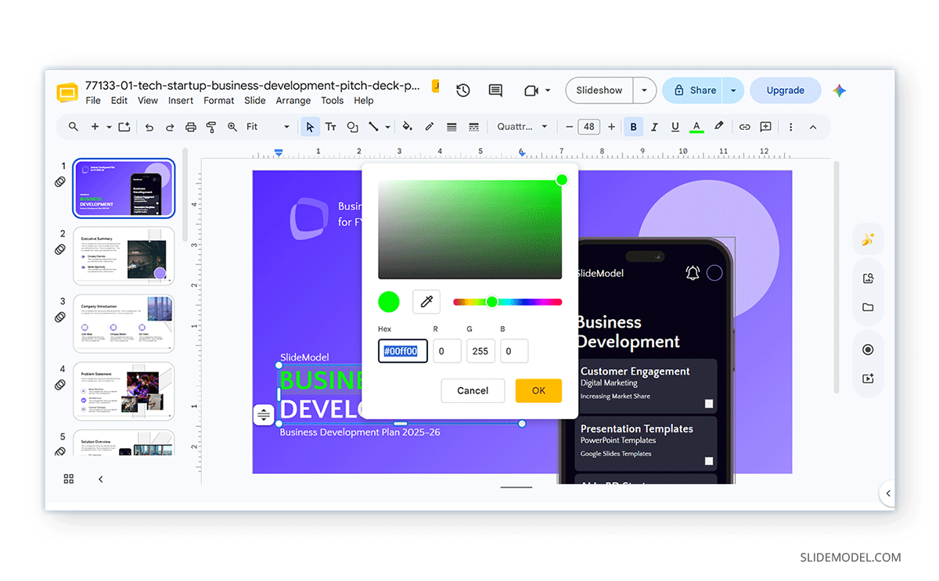939x581 pixels.
Task: Click OK in the color picker
Action: [x=538, y=391]
